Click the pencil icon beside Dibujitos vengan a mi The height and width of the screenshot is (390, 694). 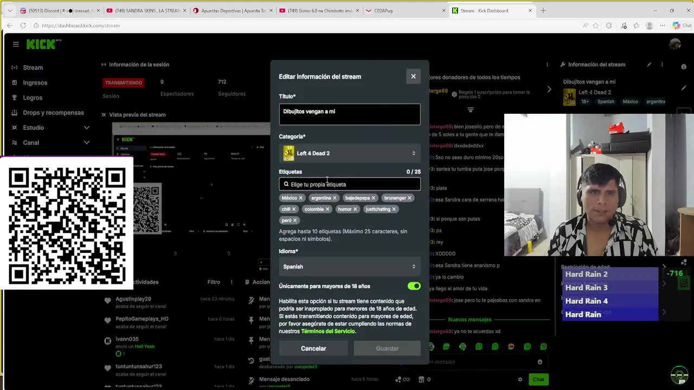pos(684,87)
